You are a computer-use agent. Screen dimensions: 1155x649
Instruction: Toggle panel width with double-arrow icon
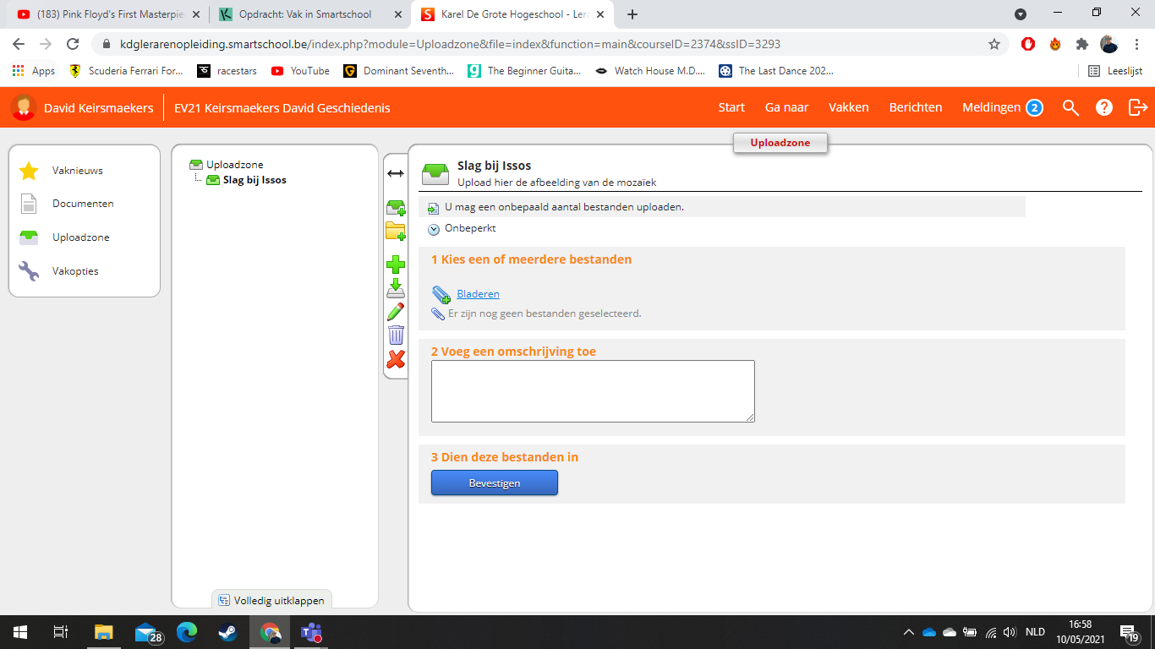pos(395,173)
